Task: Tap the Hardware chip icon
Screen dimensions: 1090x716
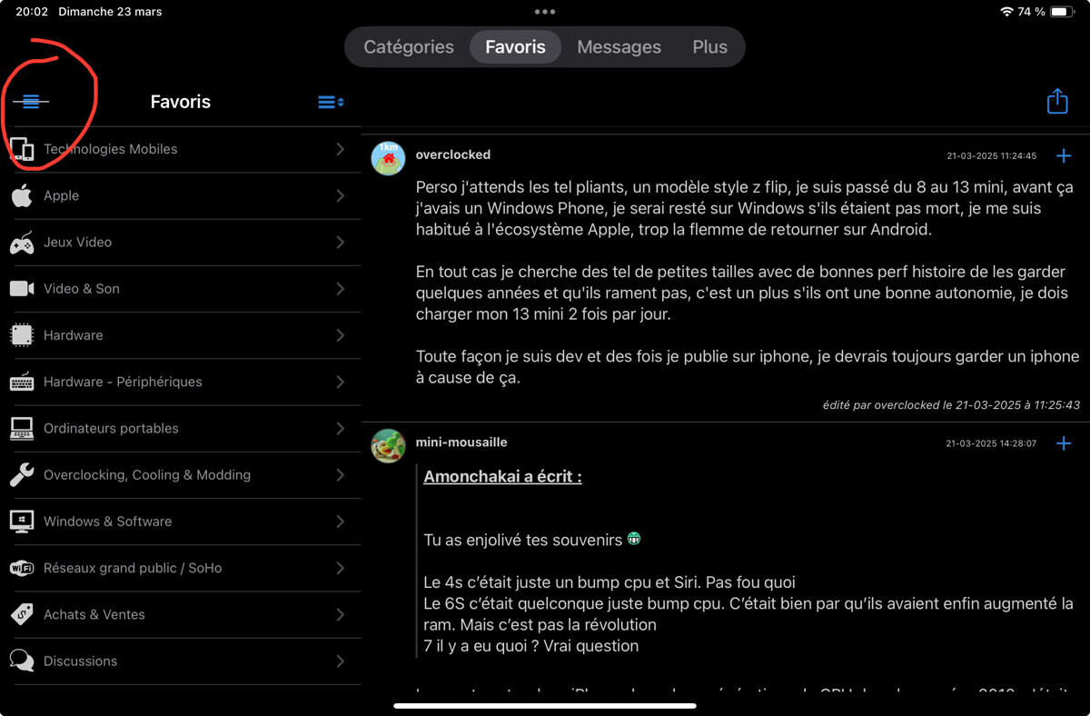Action: tap(22, 335)
